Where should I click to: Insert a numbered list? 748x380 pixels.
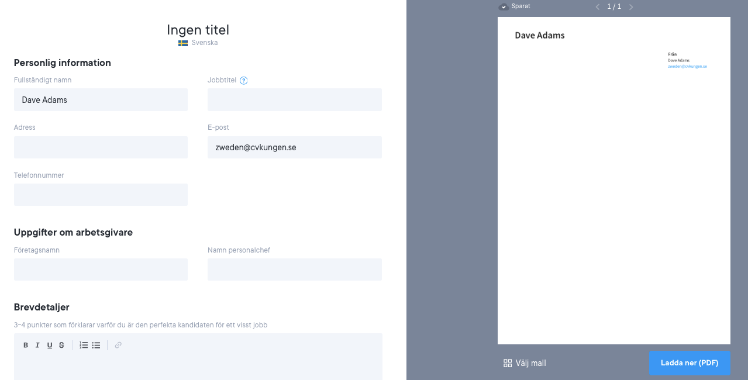click(84, 346)
